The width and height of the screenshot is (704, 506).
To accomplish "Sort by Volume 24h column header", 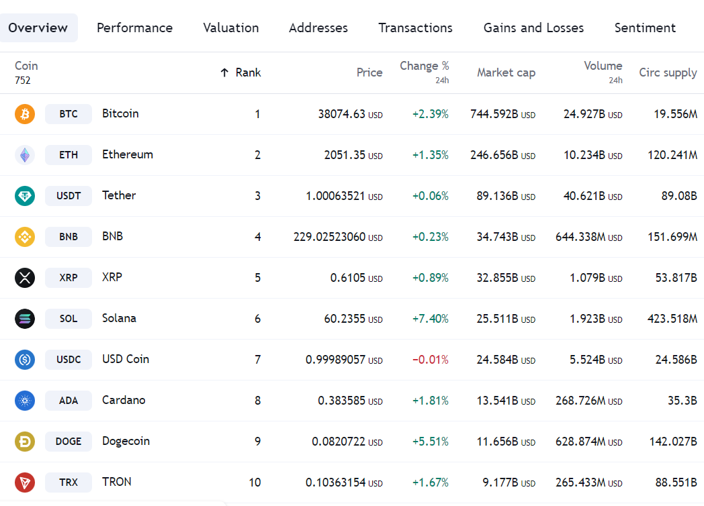I will tap(603, 72).
